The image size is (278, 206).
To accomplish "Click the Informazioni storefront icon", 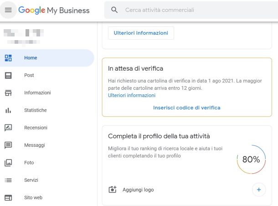I will pos(8,93).
